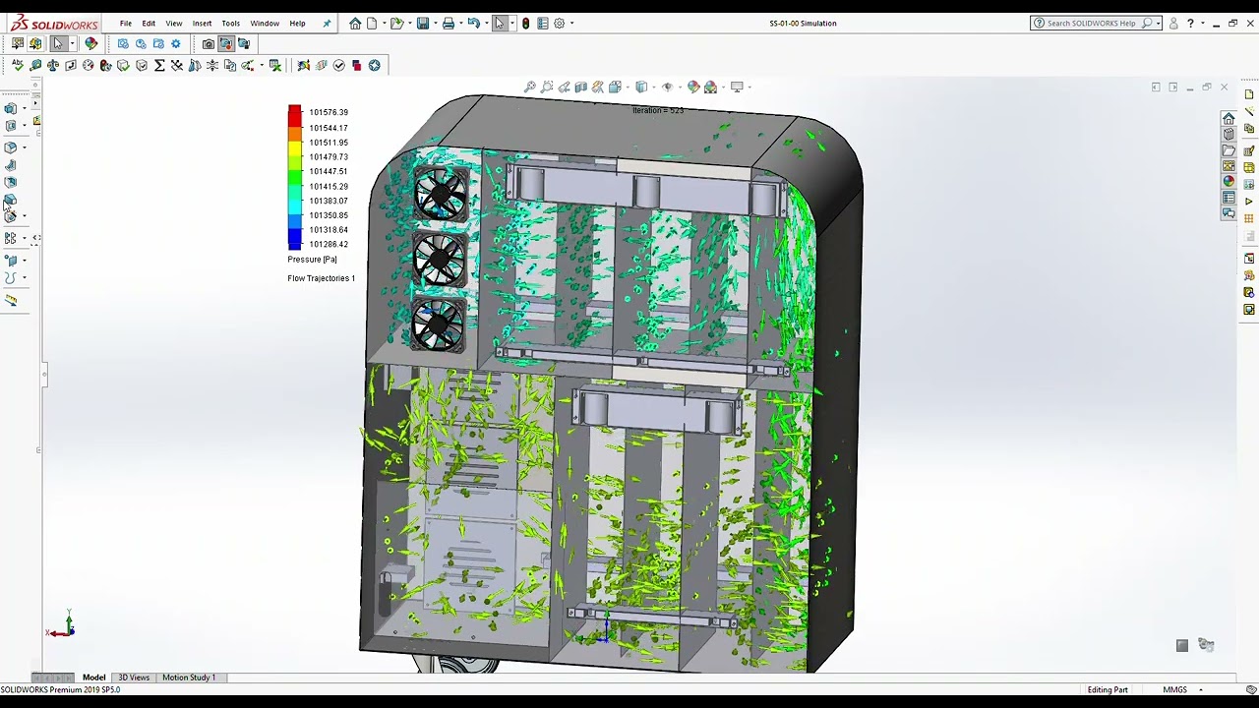The width and height of the screenshot is (1259, 708).
Task: Switch to the 3D Views tab
Action: (134, 678)
